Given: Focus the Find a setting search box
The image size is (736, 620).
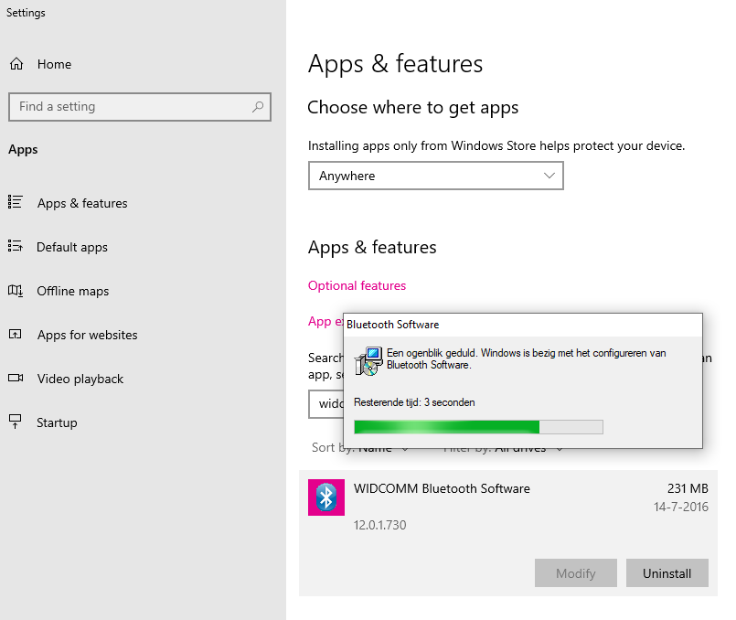Looking at the screenshot, I should 140,107.
